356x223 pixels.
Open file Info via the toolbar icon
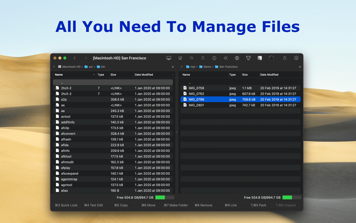[214, 58]
